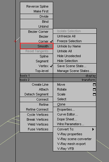Expand the Convert To submenu arrow
The height and width of the screenshot is (162, 109).
(93, 129)
